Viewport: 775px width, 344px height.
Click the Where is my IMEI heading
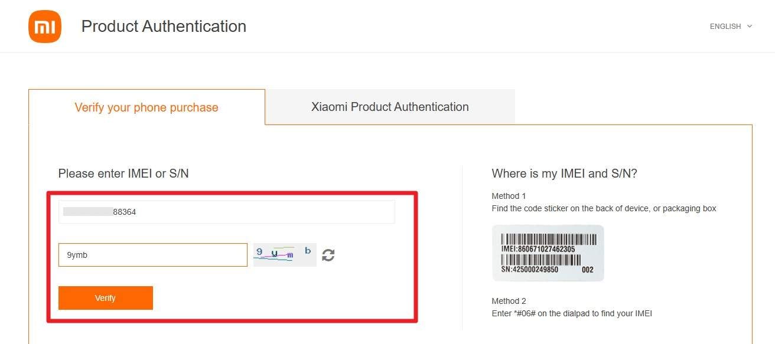[x=564, y=173]
